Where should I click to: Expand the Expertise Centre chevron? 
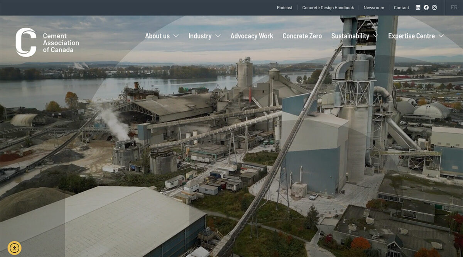(441, 36)
